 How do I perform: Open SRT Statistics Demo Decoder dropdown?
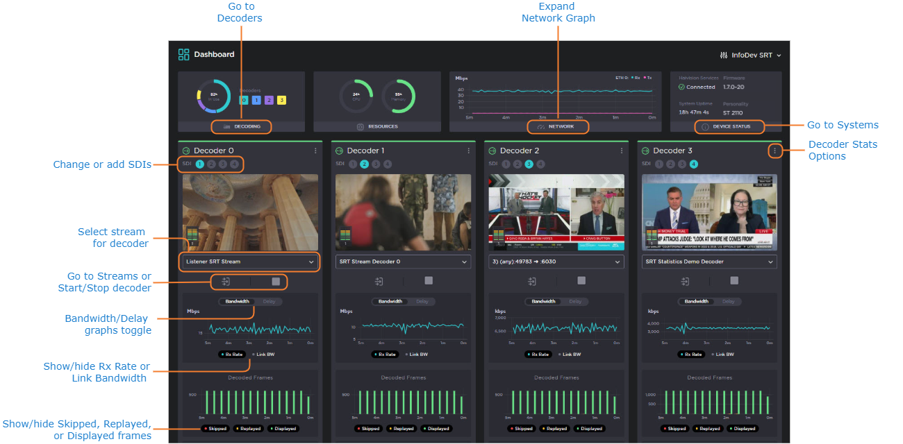click(709, 262)
